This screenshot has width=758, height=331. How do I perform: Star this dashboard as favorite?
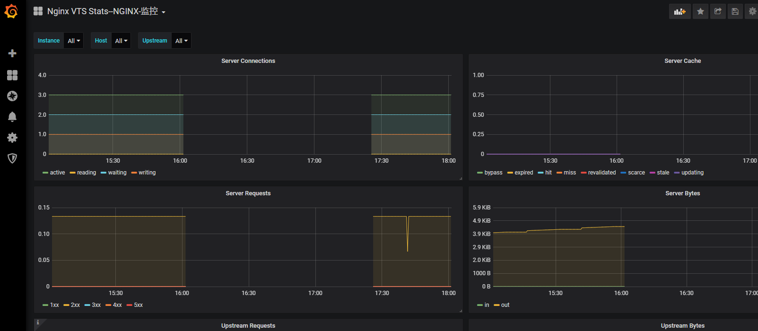pyautogui.click(x=700, y=11)
